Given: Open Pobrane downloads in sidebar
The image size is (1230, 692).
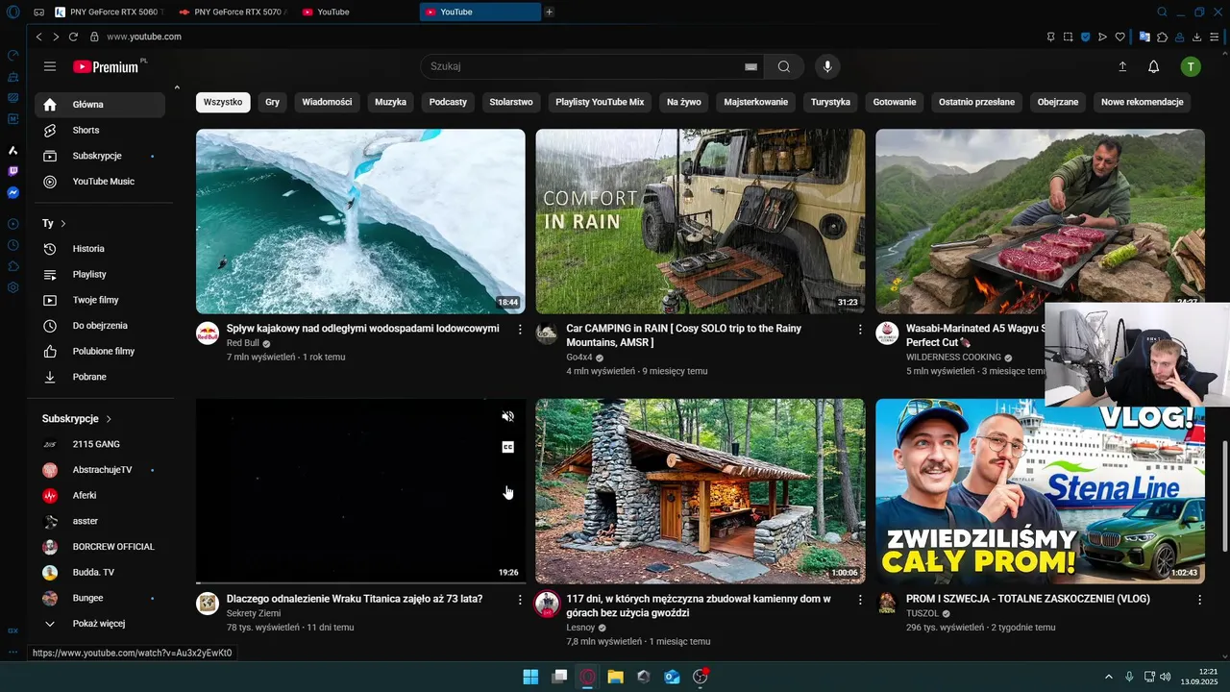Looking at the screenshot, I should click(x=100, y=377).
